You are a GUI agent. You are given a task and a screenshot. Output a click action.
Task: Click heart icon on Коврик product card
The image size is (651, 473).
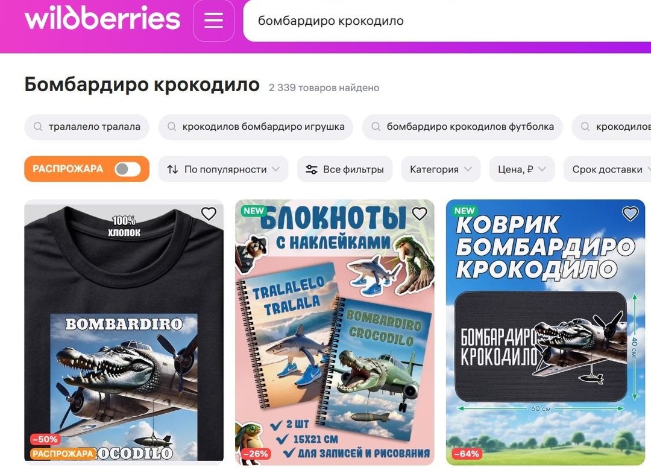click(x=631, y=214)
